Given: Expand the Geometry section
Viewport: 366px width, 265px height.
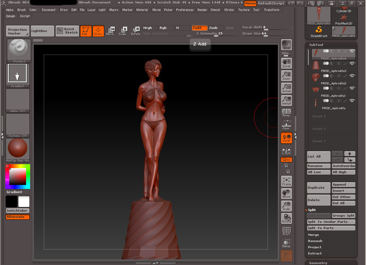Looking at the screenshot, I should pyautogui.click(x=318, y=263).
